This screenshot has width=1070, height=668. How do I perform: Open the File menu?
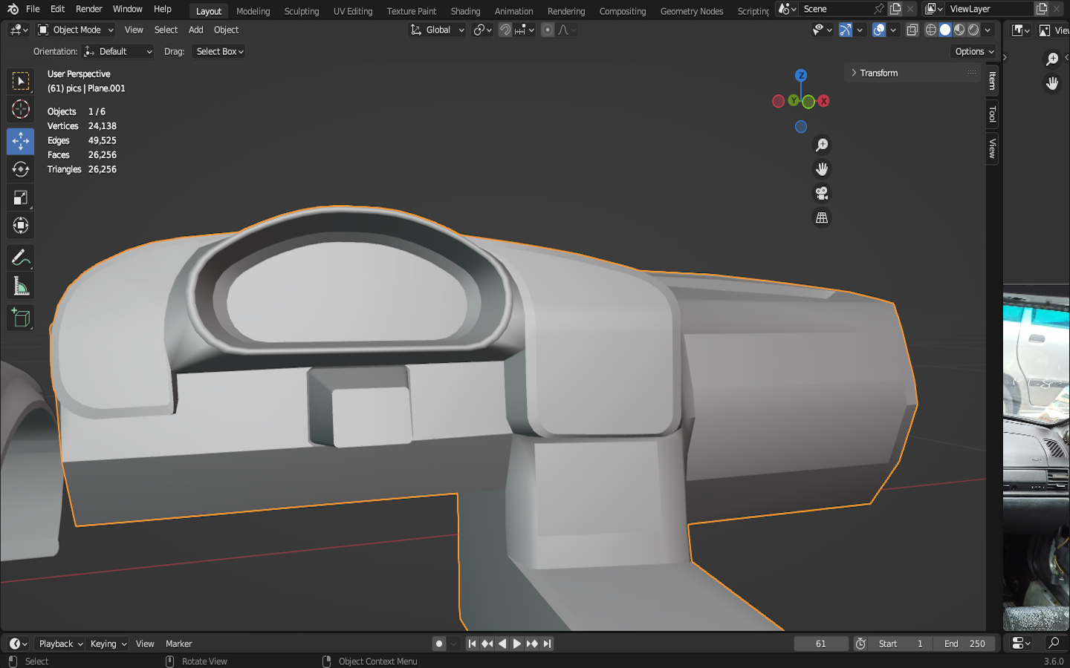pyautogui.click(x=33, y=9)
